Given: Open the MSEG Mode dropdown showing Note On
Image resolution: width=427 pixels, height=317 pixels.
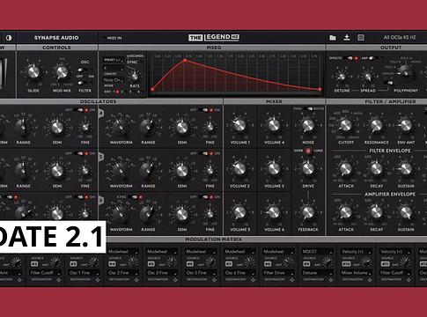Looking at the screenshot, I should [x=114, y=80].
